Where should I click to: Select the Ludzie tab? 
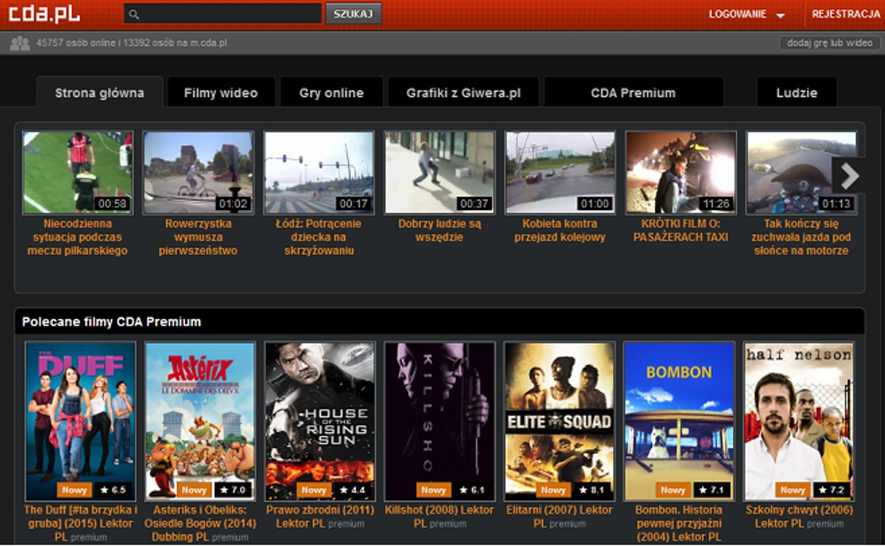pyautogui.click(x=796, y=93)
